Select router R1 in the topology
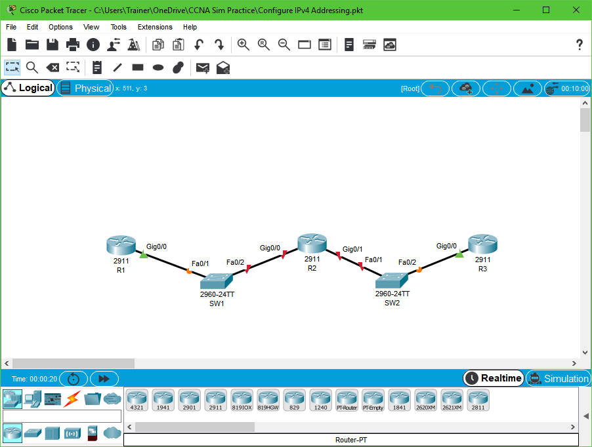This screenshot has width=592, height=447. click(x=121, y=246)
